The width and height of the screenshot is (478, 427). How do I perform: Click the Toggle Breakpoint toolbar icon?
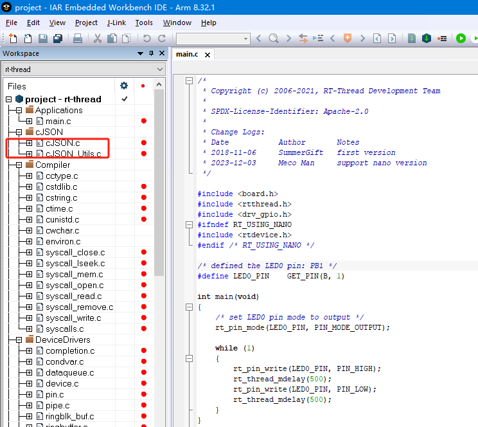point(442,39)
